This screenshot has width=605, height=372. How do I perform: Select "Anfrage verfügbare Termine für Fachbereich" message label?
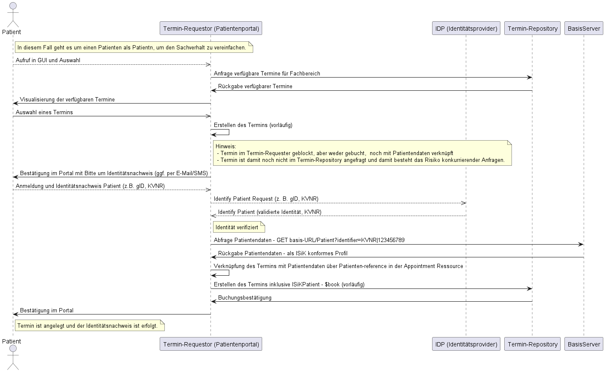point(267,74)
